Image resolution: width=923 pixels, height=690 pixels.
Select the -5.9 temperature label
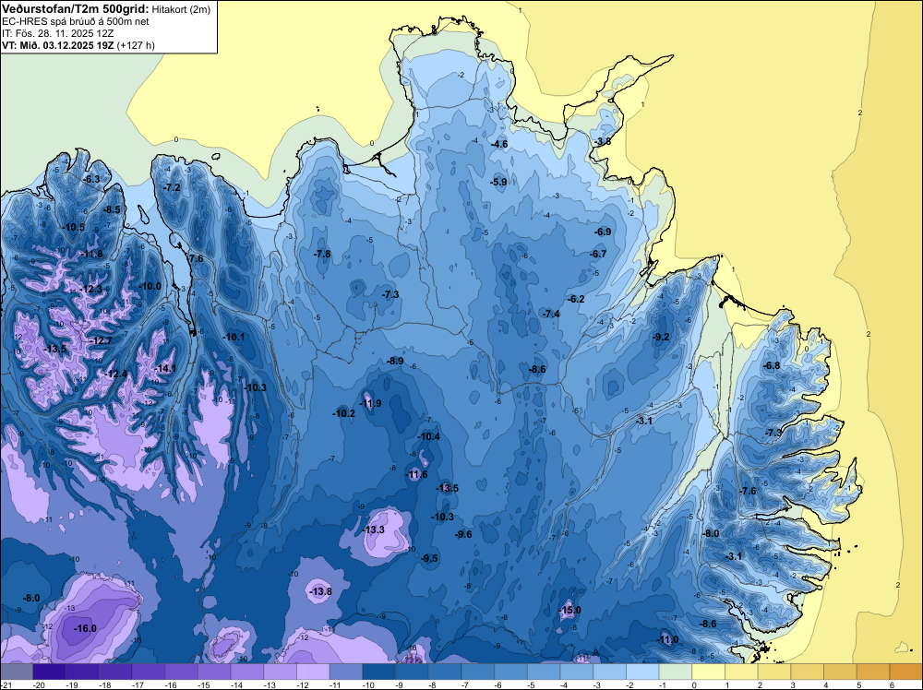[498, 183]
